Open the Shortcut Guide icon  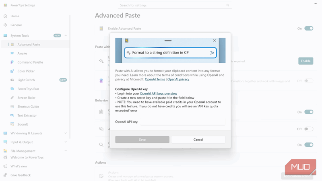12,107
